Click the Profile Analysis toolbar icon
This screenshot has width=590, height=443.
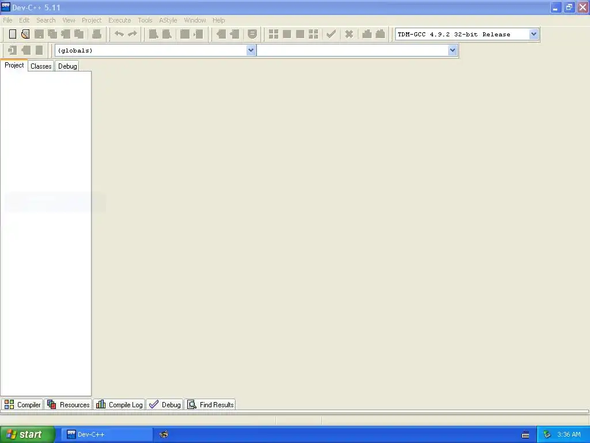point(367,34)
